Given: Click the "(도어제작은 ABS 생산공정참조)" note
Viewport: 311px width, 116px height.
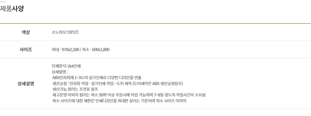Looking at the screenshot, I should coord(158,84).
